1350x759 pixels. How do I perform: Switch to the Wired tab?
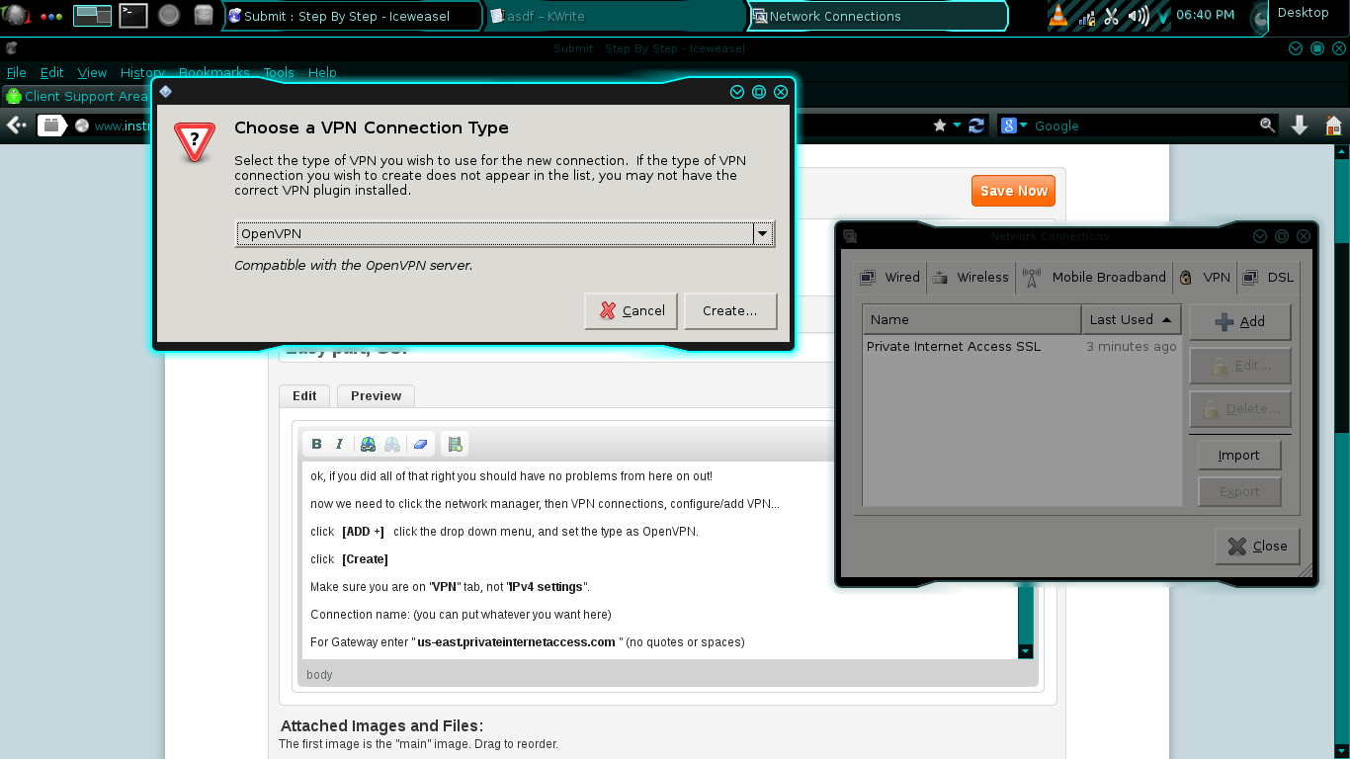pyautogui.click(x=890, y=277)
